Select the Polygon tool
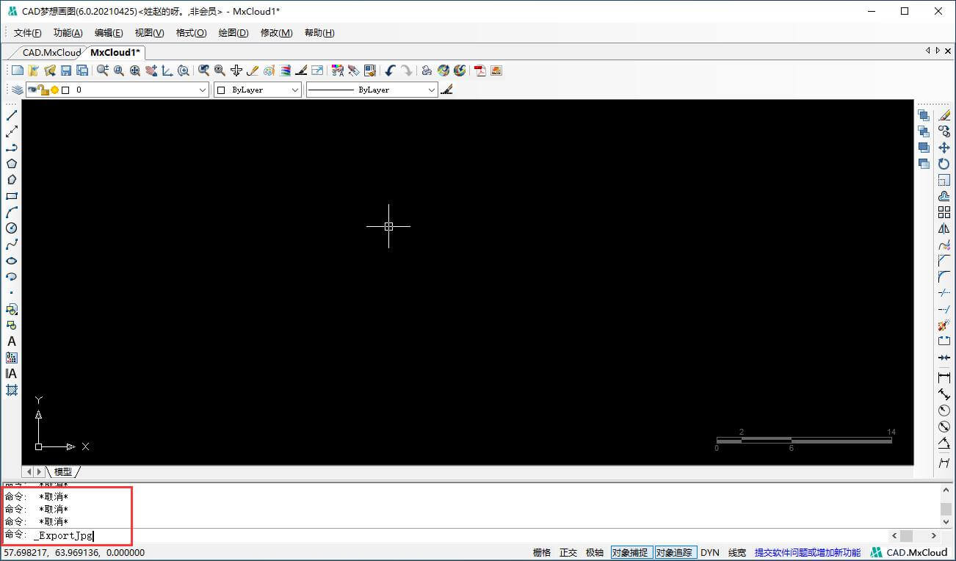This screenshot has width=956, height=561. pos(12,164)
